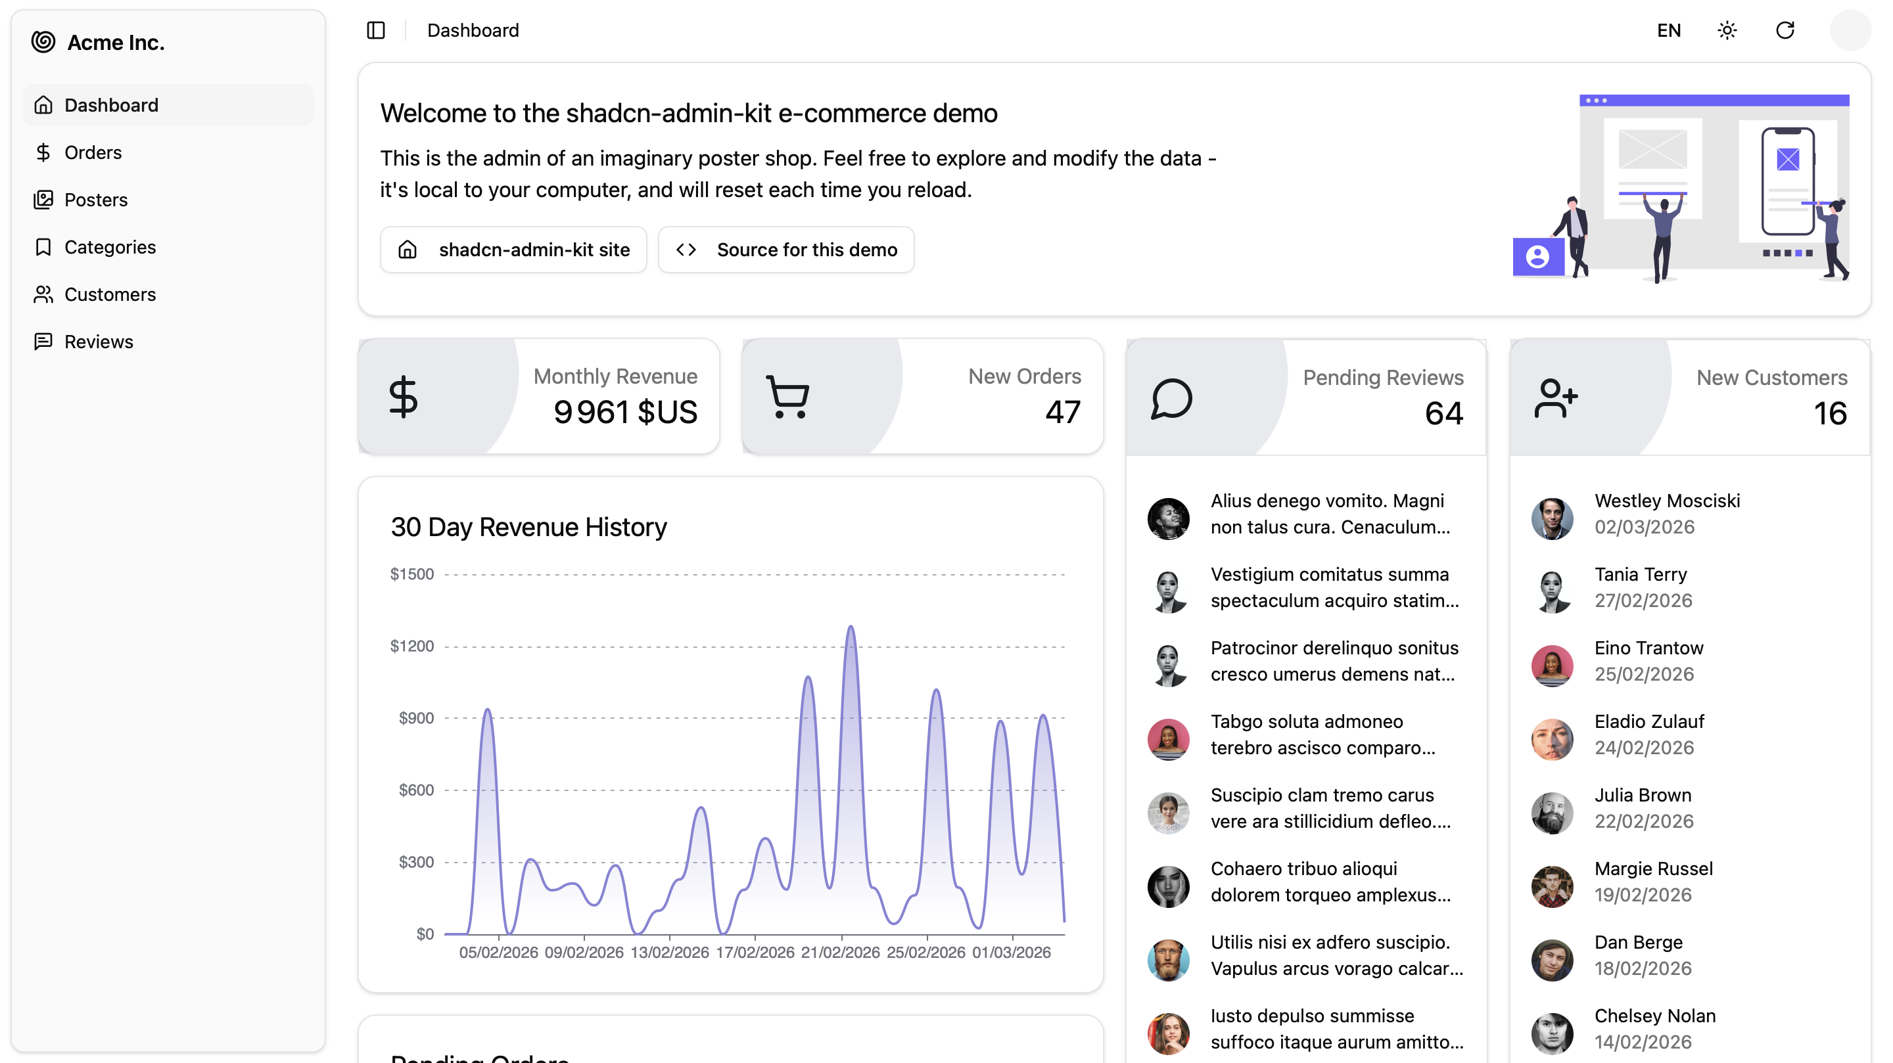Click Tania Terry's avatar thumbnail
Image resolution: width=1893 pixels, height=1063 pixels.
pos(1551,591)
